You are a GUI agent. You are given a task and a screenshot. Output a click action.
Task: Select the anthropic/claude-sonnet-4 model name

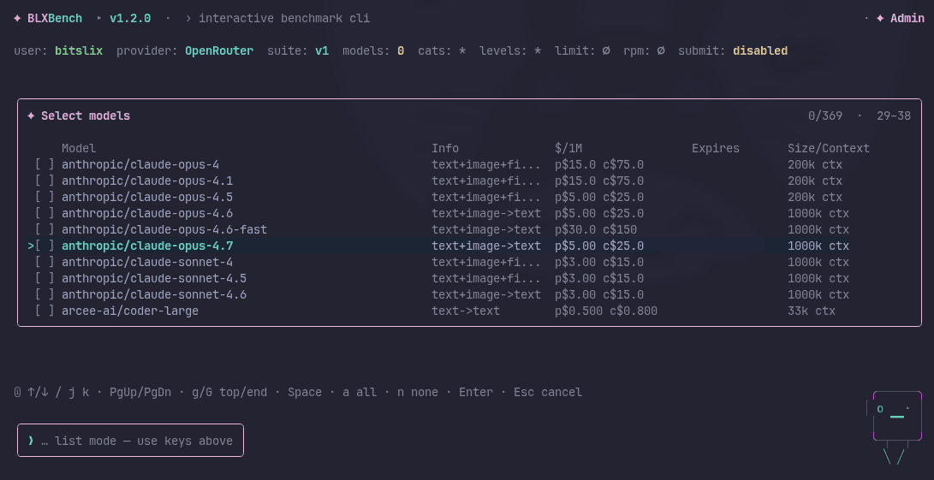click(147, 262)
